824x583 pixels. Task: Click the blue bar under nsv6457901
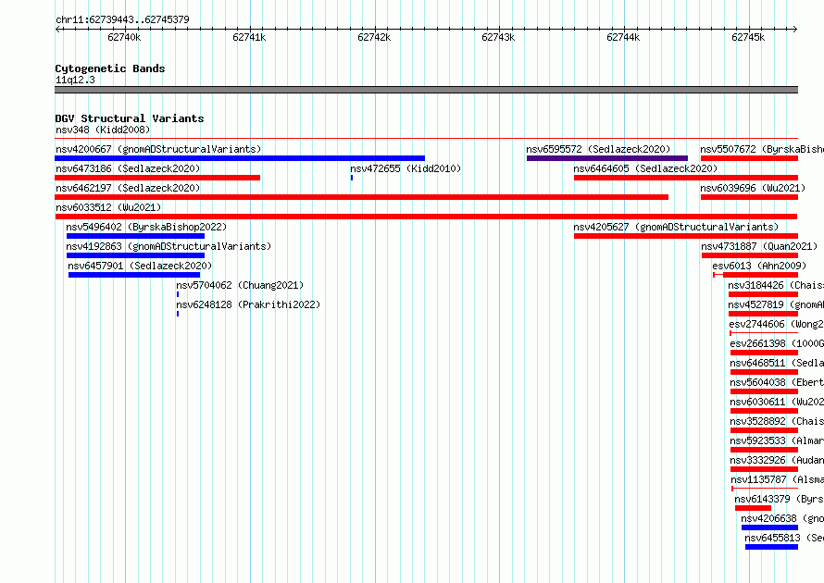pyautogui.click(x=134, y=275)
